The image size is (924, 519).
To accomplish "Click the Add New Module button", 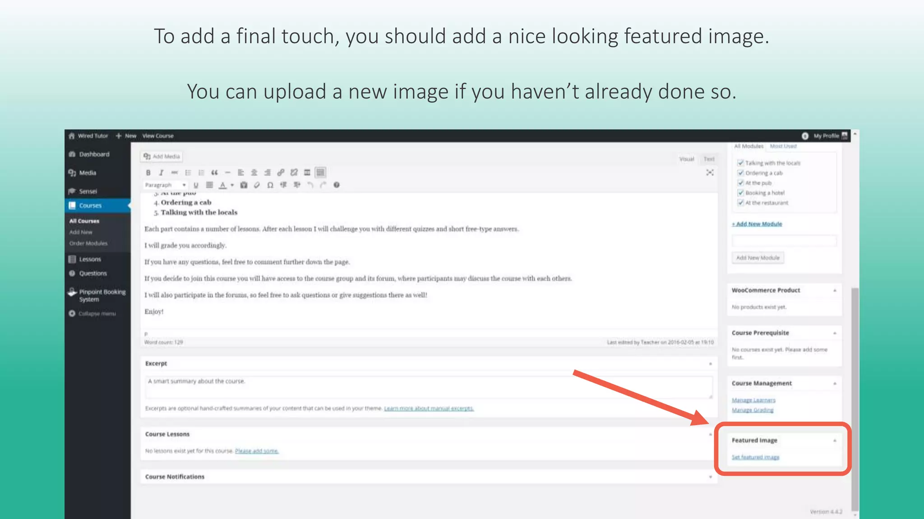I will (x=758, y=258).
